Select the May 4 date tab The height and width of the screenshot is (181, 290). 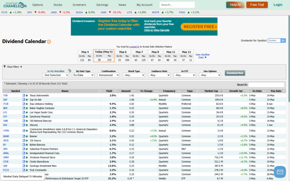coord(85,56)
